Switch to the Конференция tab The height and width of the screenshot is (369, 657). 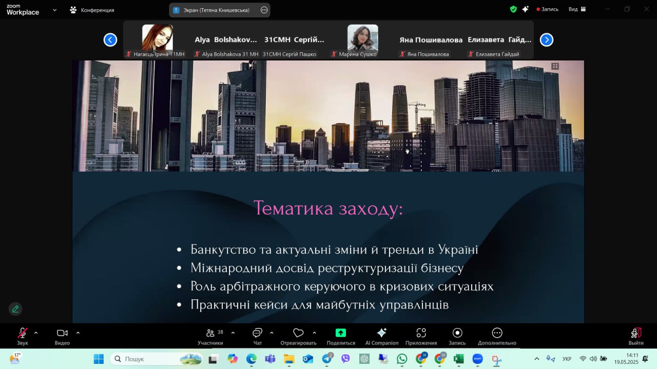coord(92,10)
